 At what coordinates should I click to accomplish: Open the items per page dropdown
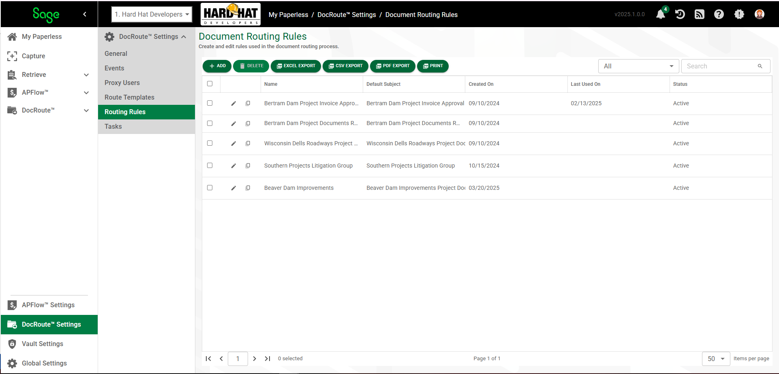pyautogui.click(x=716, y=359)
